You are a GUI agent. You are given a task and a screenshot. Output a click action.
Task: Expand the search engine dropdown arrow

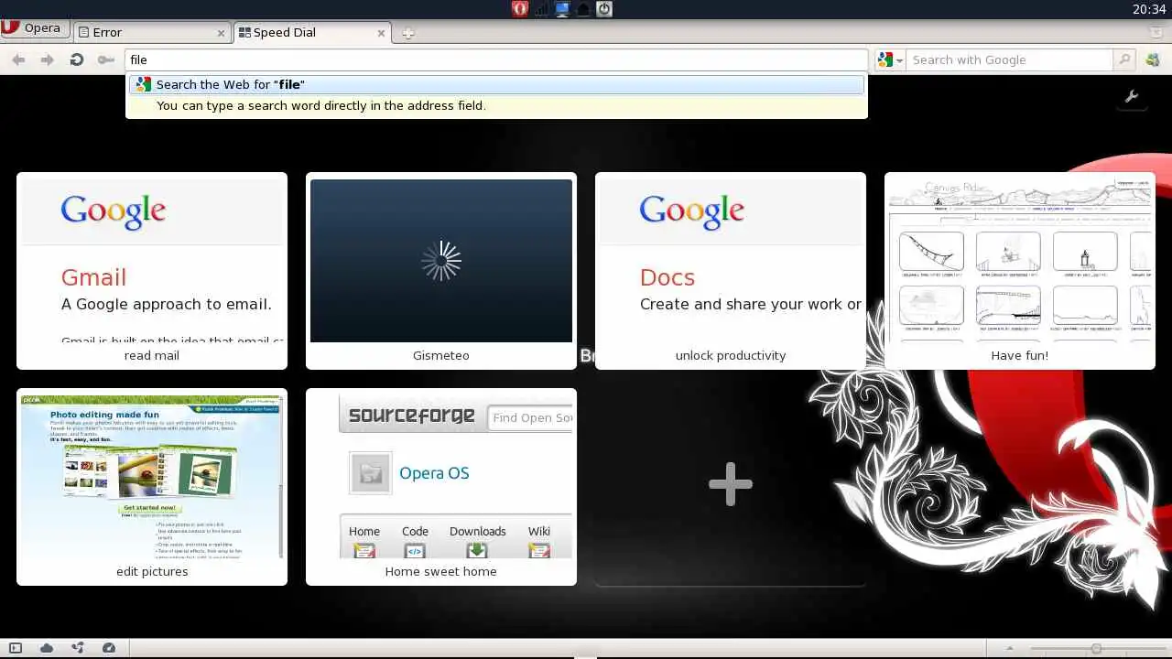pos(900,60)
